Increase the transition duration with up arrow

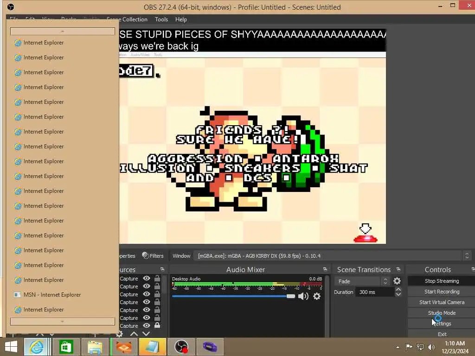[398, 290]
